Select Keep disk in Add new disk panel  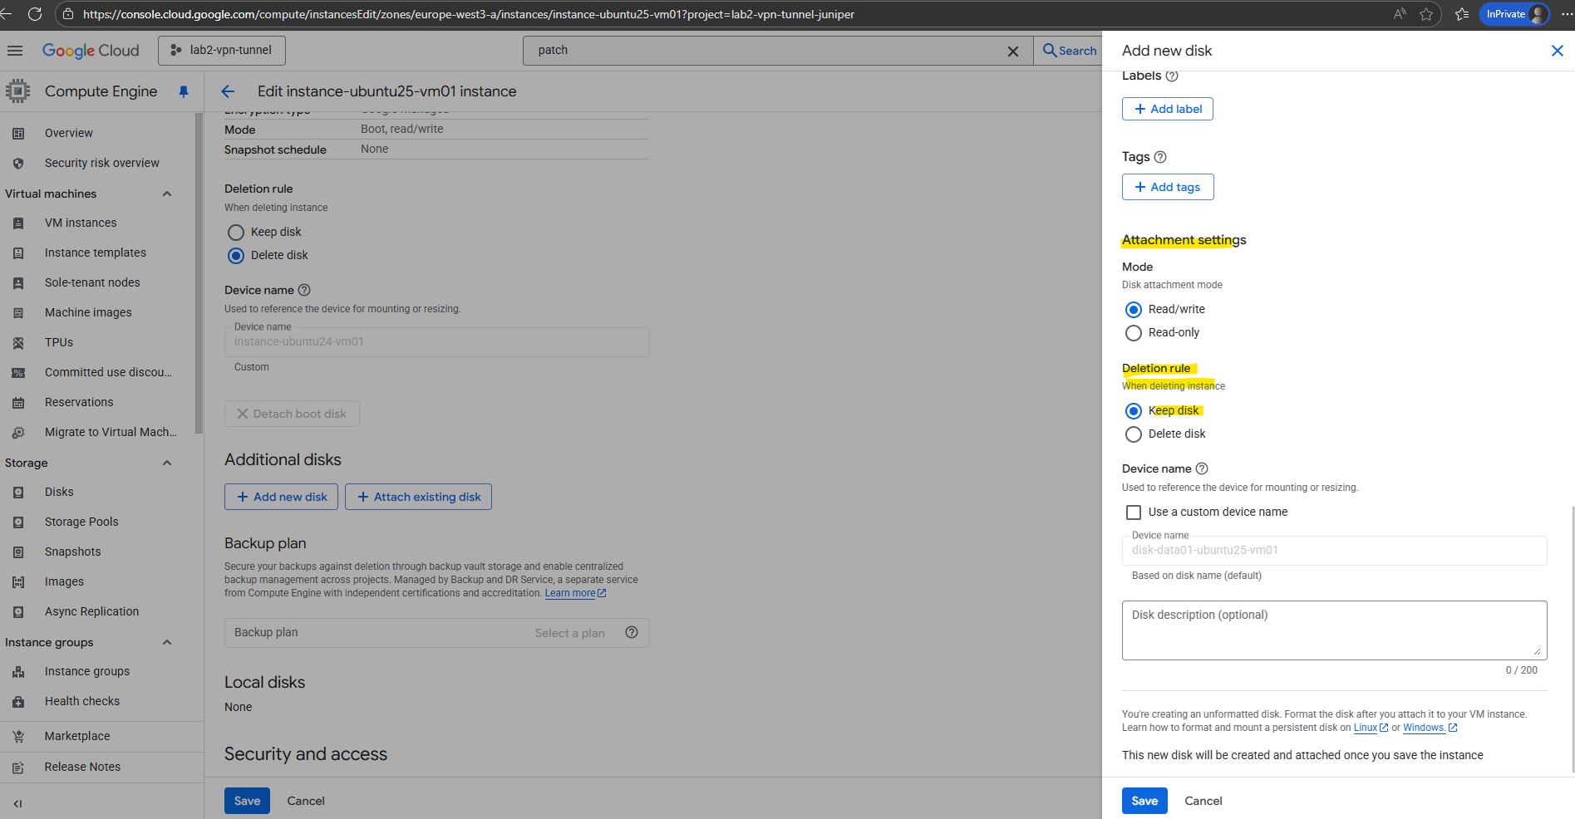[1134, 410]
